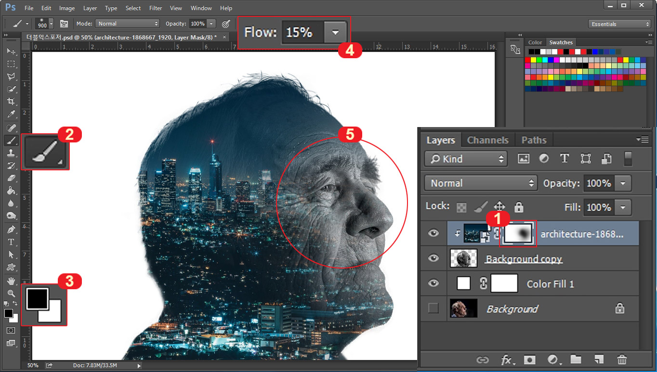657x372 pixels.
Task: Select the layer mask thumbnail on architecture layer
Action: pos(518,234)
